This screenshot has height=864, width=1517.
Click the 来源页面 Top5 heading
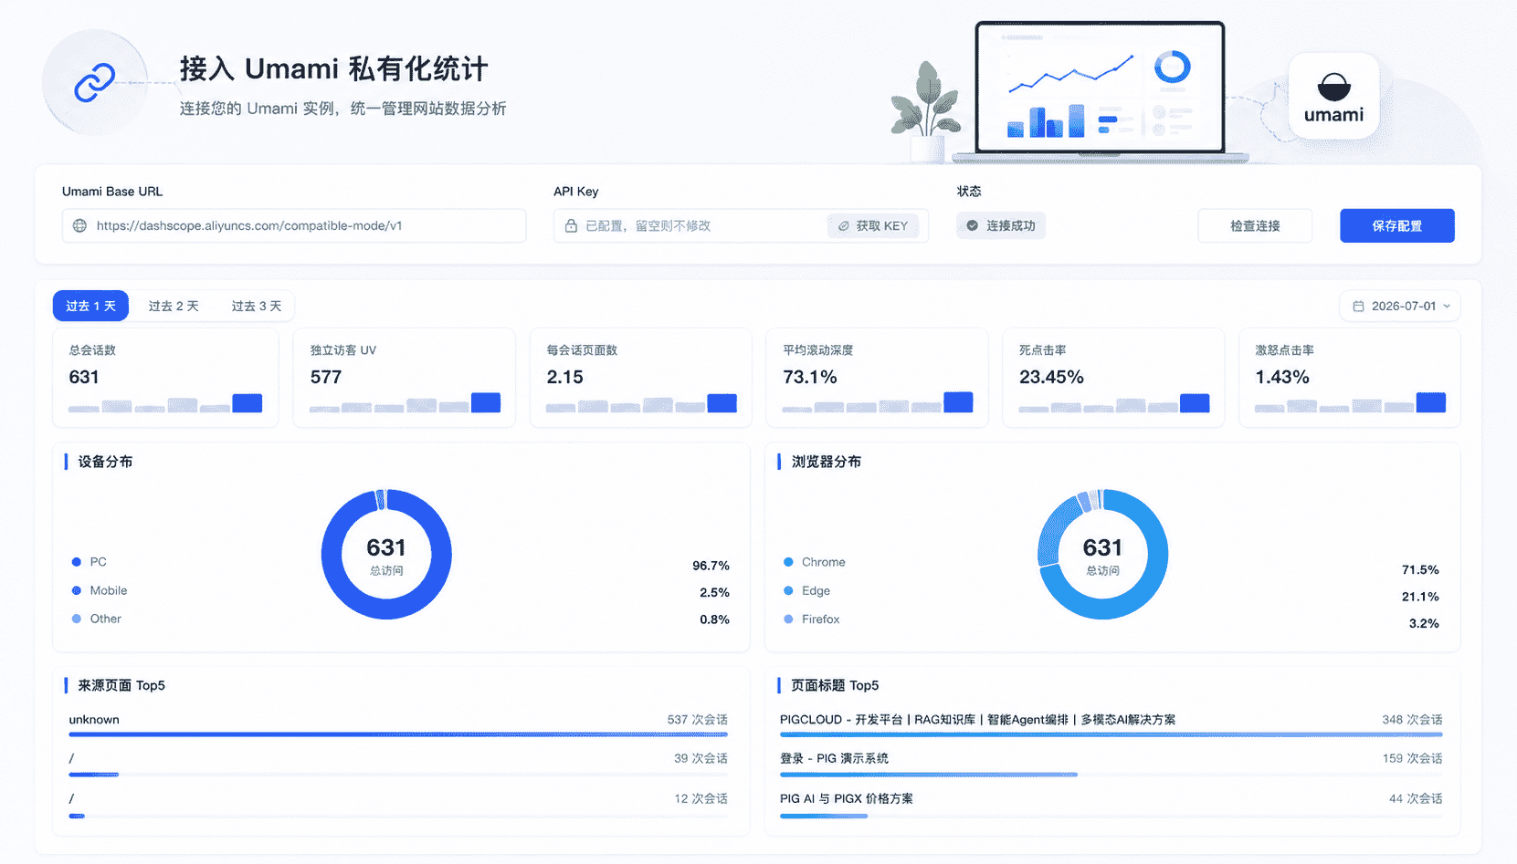pyautogui.click(x=121, y=685)
